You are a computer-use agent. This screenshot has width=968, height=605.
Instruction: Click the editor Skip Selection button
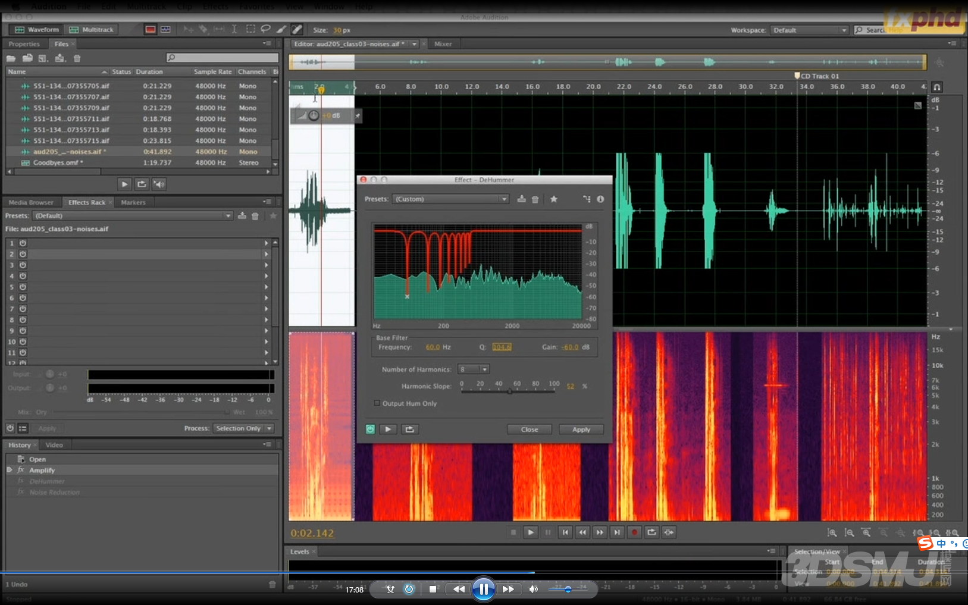(669, 532)
